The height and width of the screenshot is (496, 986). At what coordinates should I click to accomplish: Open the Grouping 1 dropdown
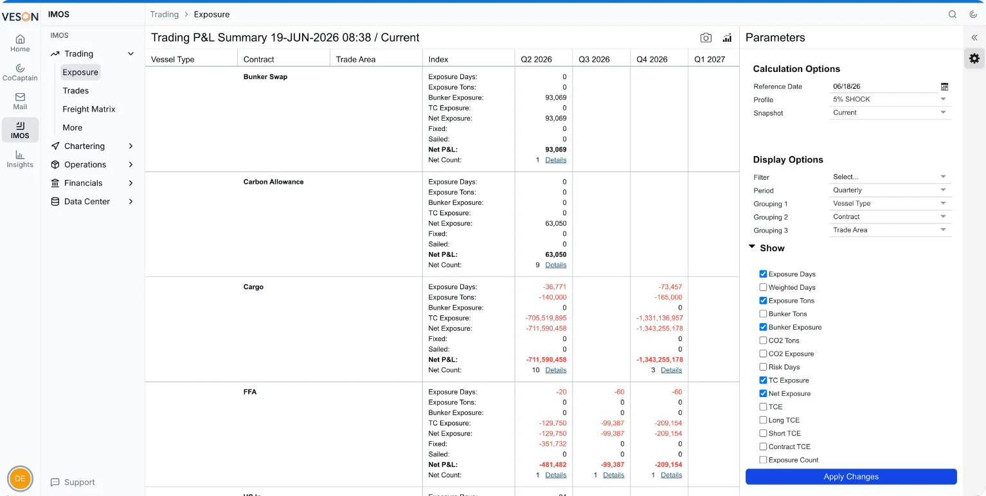coord(890,204)
